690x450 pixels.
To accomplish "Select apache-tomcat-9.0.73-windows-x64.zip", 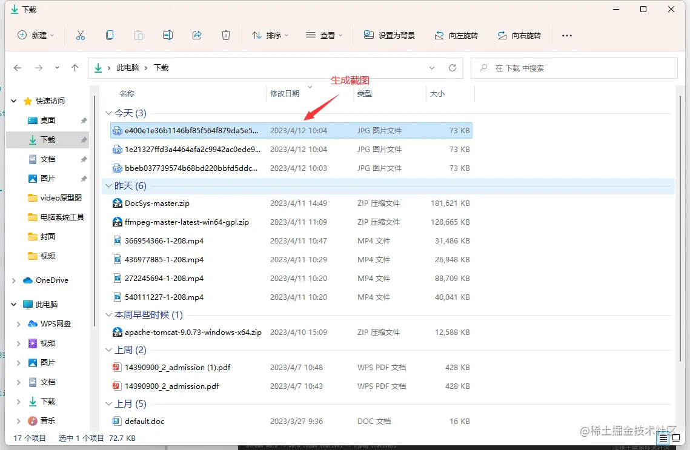I will coord(291,332).
